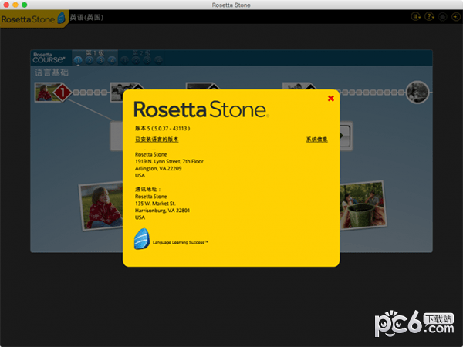Click the Arlington, VA 22209 address line
463x347 pixels.
[x=158, y=168]
